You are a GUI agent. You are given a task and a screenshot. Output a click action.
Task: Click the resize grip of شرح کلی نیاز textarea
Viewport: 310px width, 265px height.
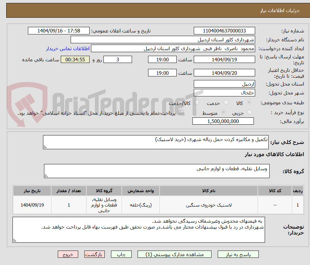click(46, 147)
